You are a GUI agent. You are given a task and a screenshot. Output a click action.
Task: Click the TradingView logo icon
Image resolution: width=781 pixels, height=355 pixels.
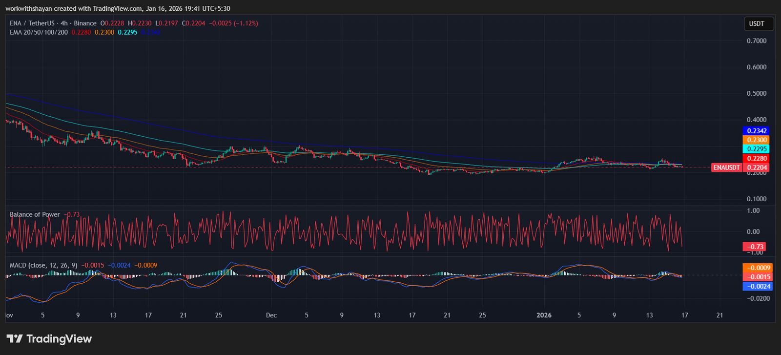click(14, 338)
